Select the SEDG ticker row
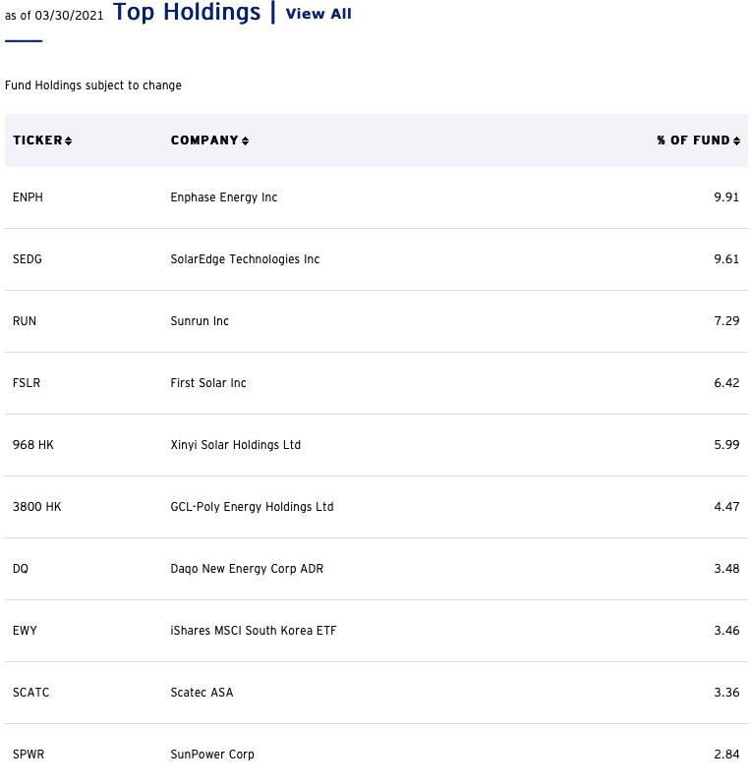The height and width of the screenshot is (784, 751). (376, 259)
